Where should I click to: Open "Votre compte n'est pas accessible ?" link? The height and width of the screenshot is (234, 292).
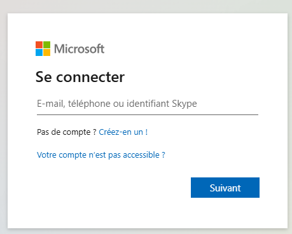pos(101,155)
